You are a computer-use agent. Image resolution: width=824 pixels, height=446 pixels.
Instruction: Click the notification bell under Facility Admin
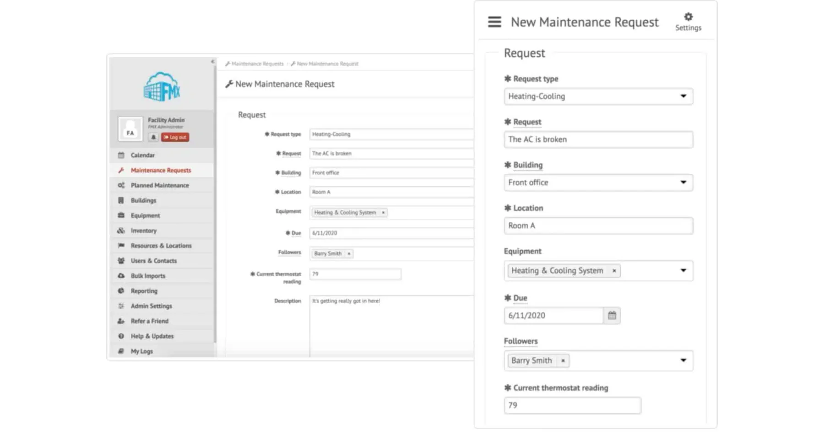coord(153,137)
